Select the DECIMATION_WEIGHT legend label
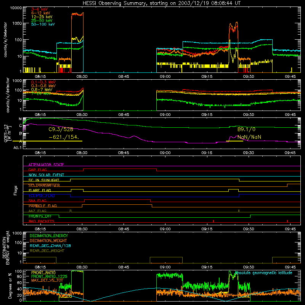The width and height of the screenshot is (305, 305). click(x=48, y=241)
